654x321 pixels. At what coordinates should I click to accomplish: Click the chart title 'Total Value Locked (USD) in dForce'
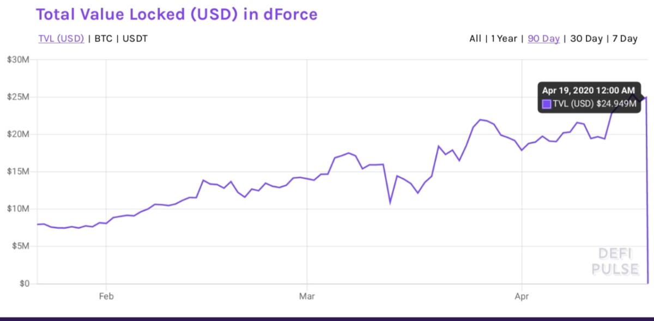(177, 14)
